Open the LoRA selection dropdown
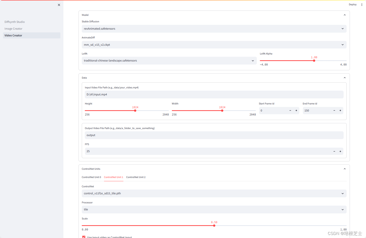Viewport: 366px width, 238px height. (169, 61)
